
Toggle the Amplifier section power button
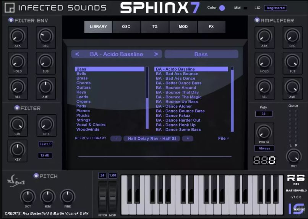pos(257,20)
